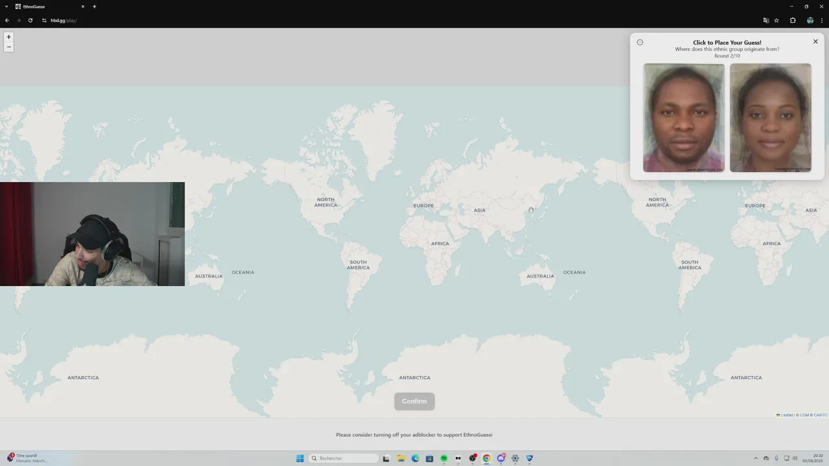This screenshot has width=829, height=466.
Task: Click the male face thumbnail
Action: click(x=684, y=118)
